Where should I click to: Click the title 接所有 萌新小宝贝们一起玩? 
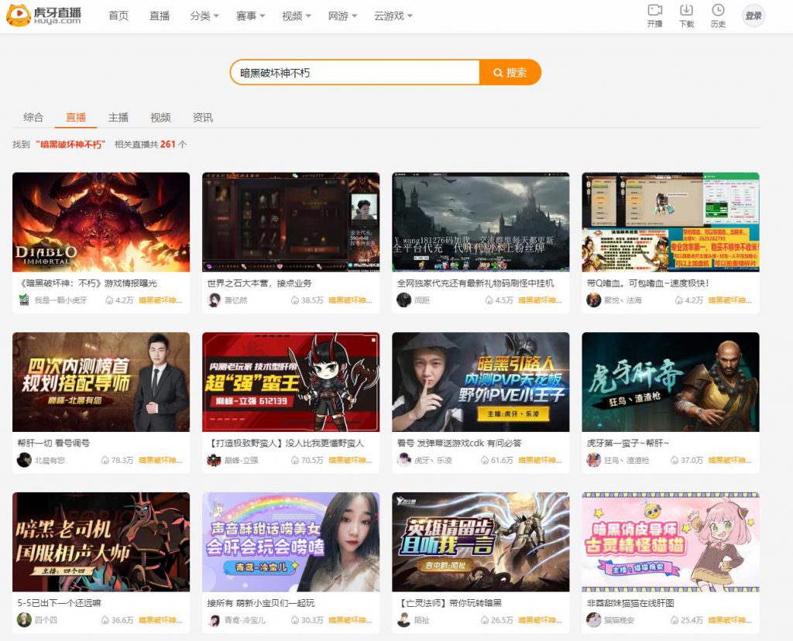pyautogui.click(x=260, y=602)
